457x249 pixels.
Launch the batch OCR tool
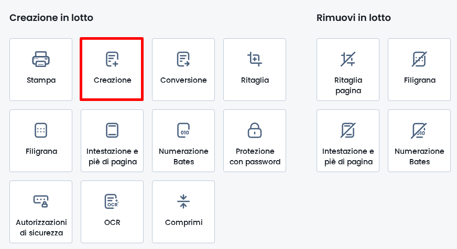coord(112,212)
